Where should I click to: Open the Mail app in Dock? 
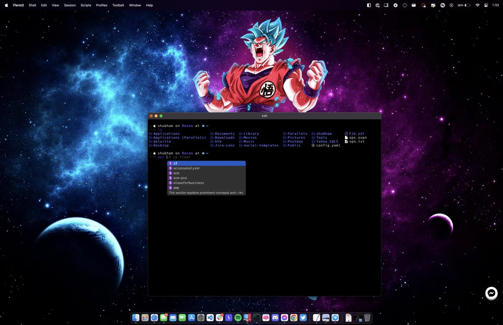tap(173, 318)
